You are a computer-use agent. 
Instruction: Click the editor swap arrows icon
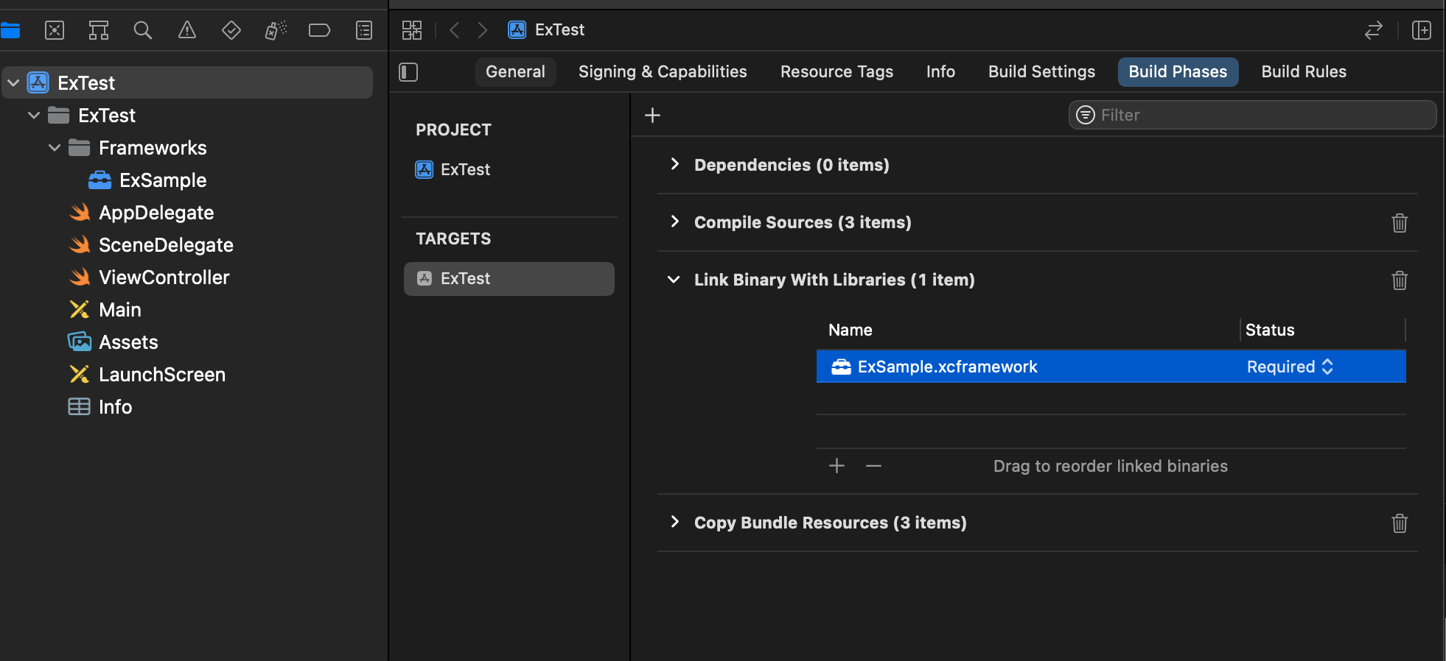click(x=1374, y=30)
